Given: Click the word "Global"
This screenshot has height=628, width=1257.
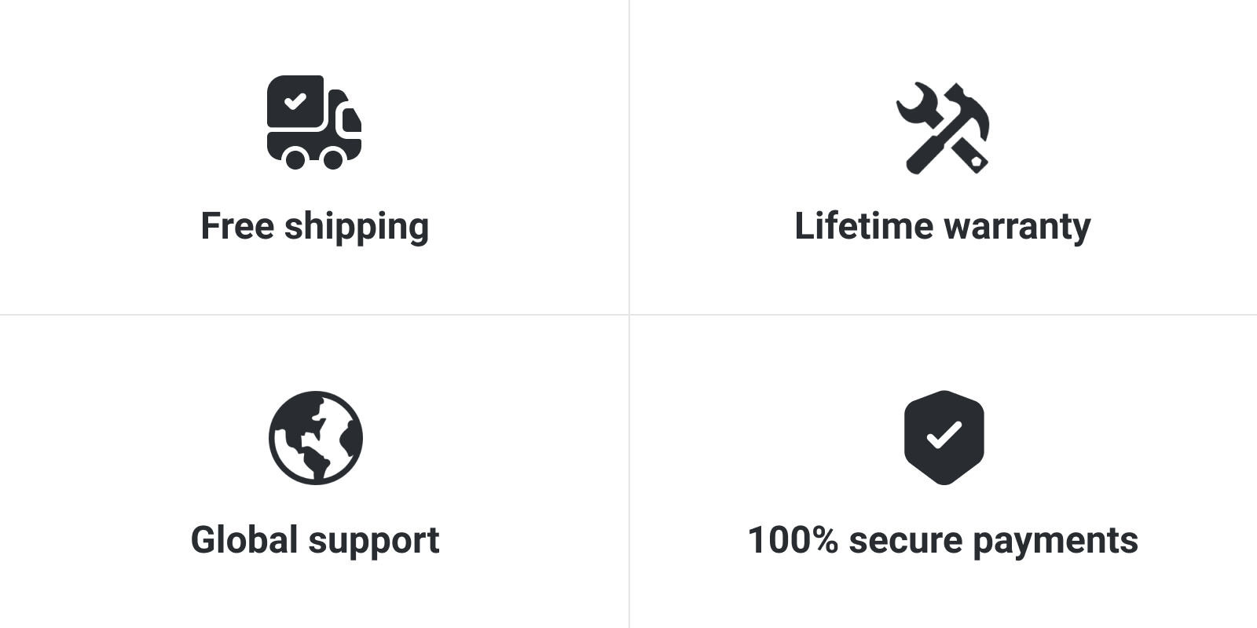Looking at the screenshot, I should (x=244, y=539).
